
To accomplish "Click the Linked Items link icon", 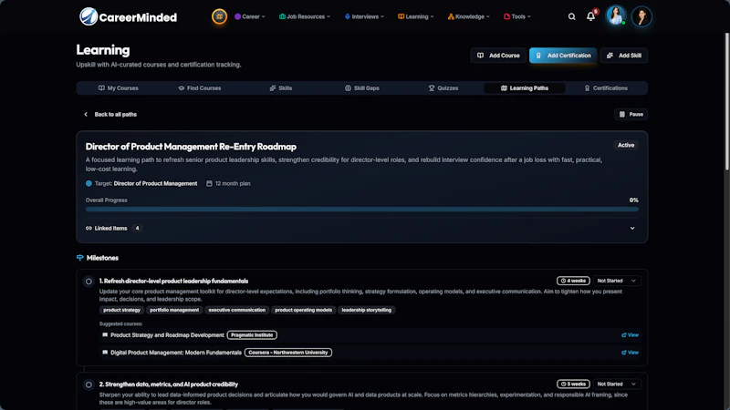I will tap(89, 229).
